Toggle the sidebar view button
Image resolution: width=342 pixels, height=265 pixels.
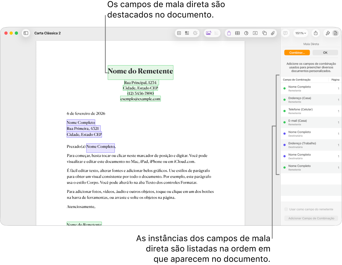(x=26, y=33)
